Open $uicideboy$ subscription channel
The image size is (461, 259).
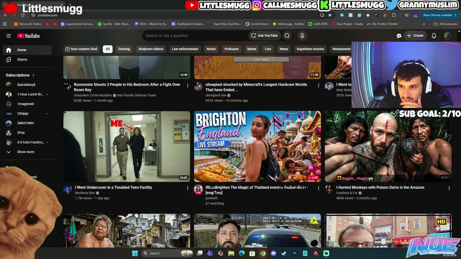click(27, 85)
